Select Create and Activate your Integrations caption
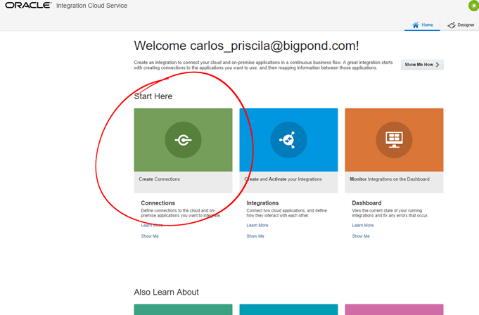 click(x=284, y=179)
